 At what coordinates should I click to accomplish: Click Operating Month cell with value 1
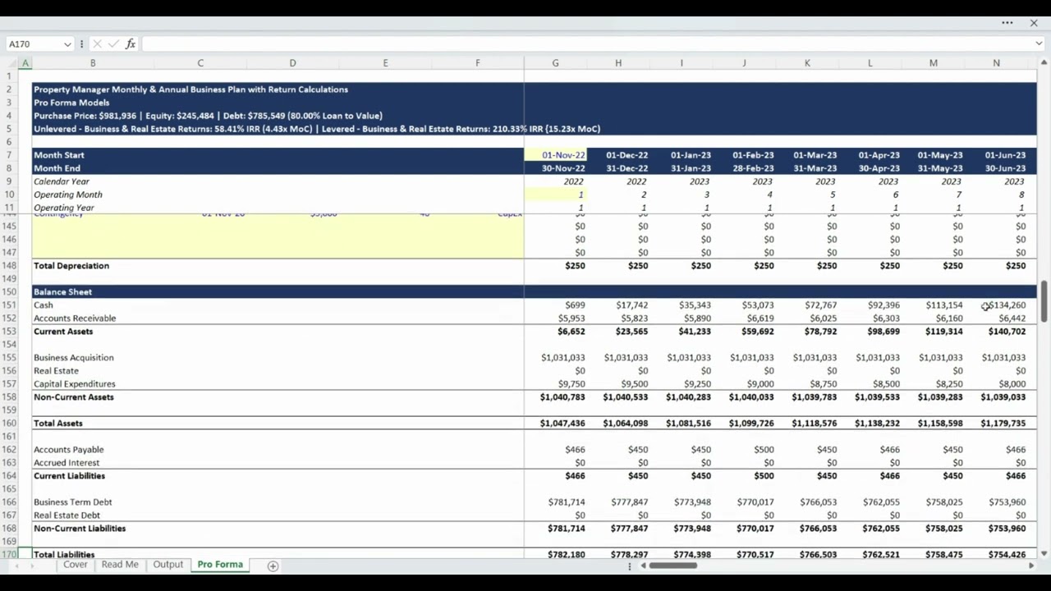pos(555,195)
